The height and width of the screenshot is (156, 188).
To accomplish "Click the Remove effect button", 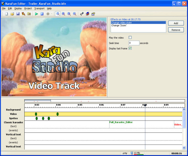I will pos(176,30).
